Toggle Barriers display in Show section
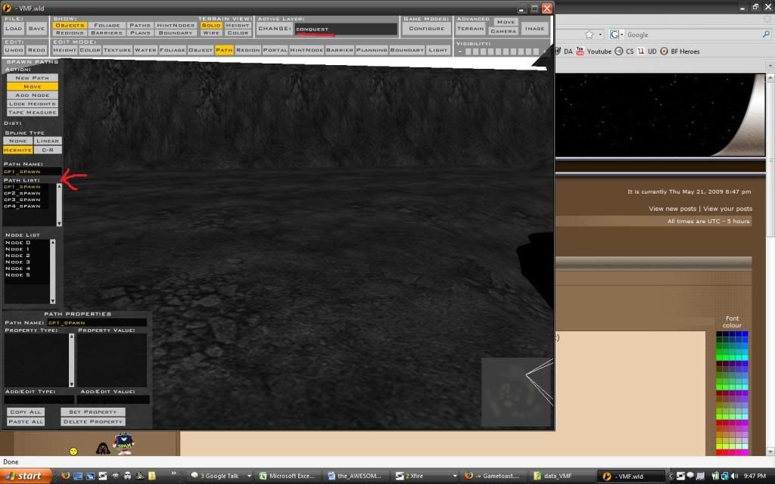775x484 pixels. pos(107,33)
